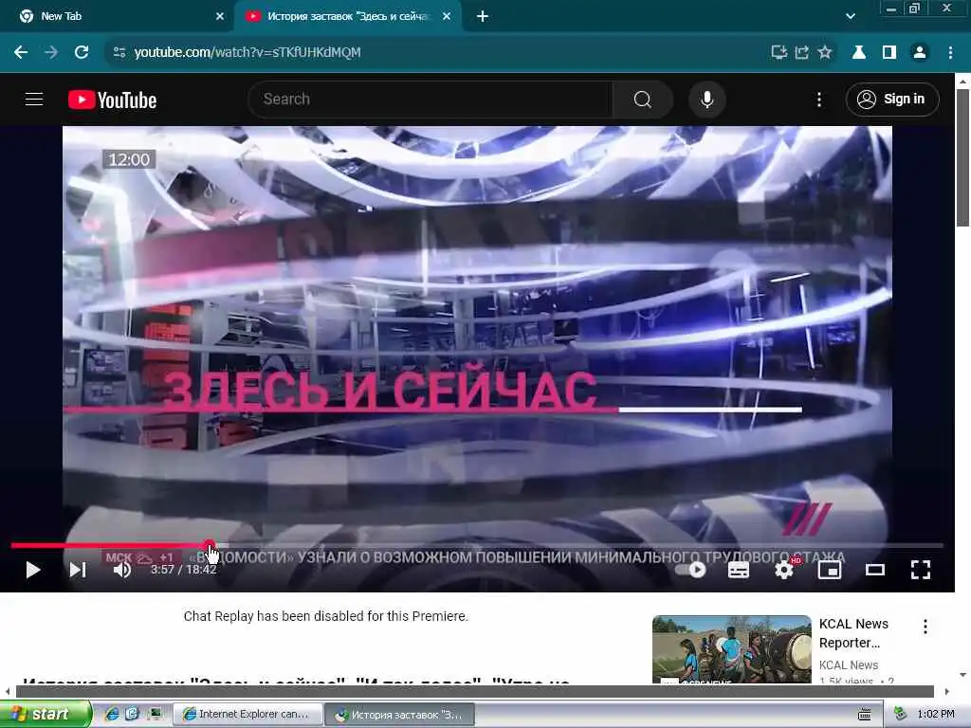Open the YouTube guide hamburger menu
This screenshot has width=971, height=728.
[34, 99]
